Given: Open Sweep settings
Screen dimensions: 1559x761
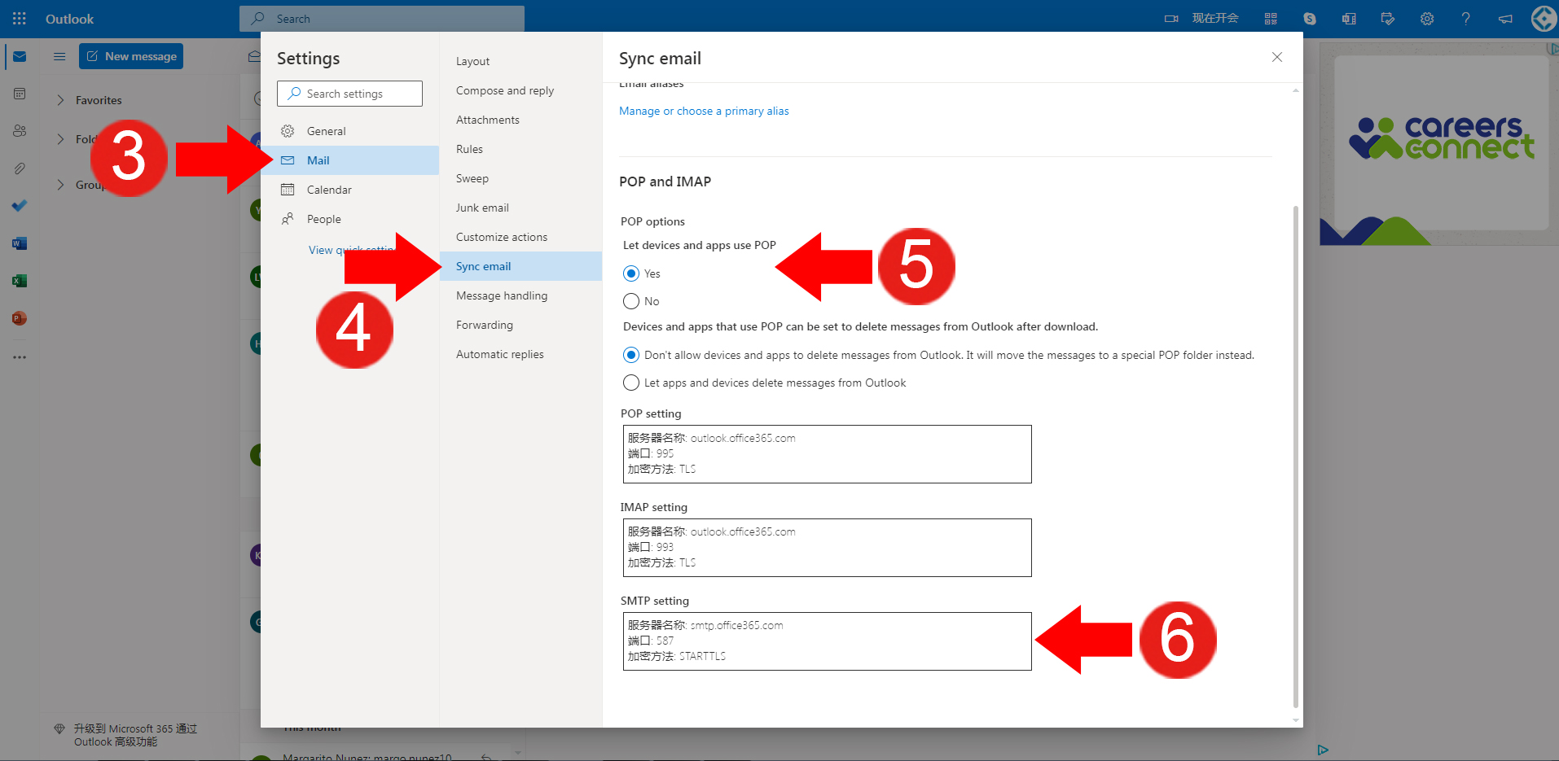Looking at the screenshot, I should click(x=520, y=178).
